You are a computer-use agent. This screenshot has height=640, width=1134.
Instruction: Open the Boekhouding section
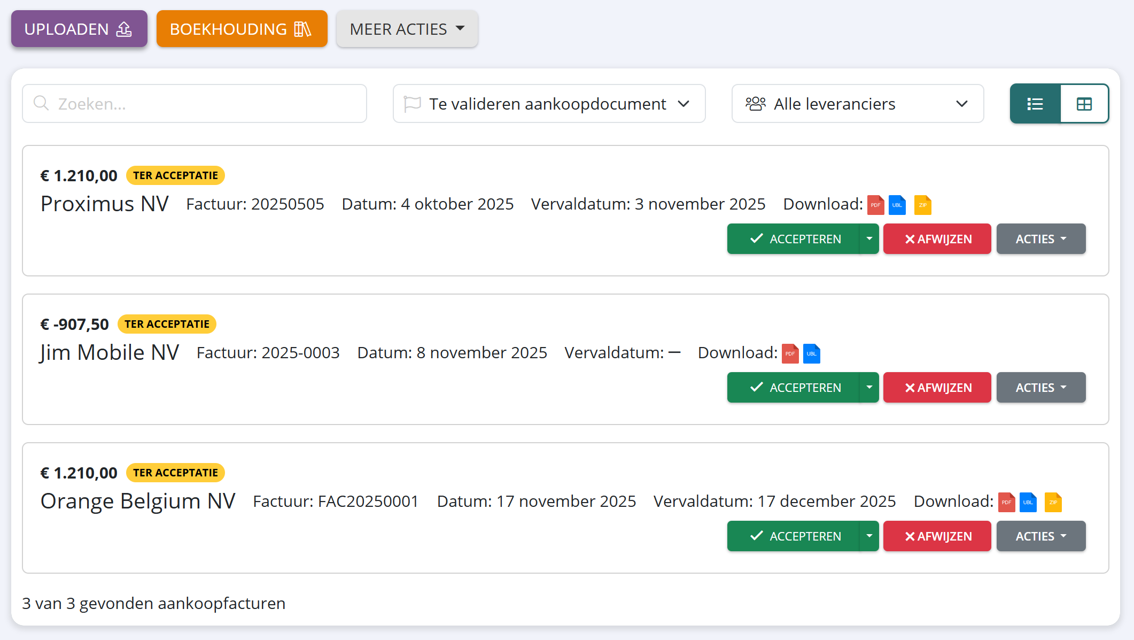[242, 29]
